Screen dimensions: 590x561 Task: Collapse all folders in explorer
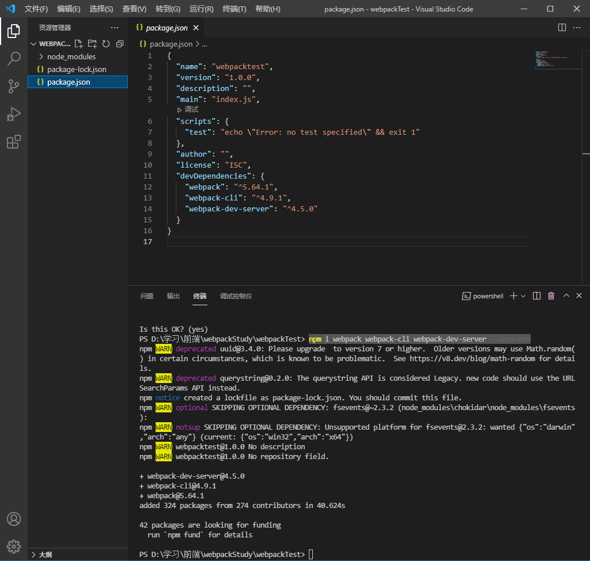click(120, 44)
